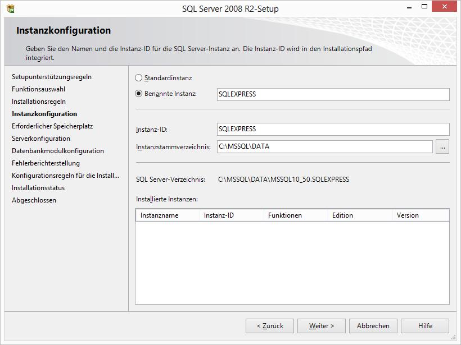Click the Instanzname column header
This screenshot has height=345, width=461.
click(168, 215)
